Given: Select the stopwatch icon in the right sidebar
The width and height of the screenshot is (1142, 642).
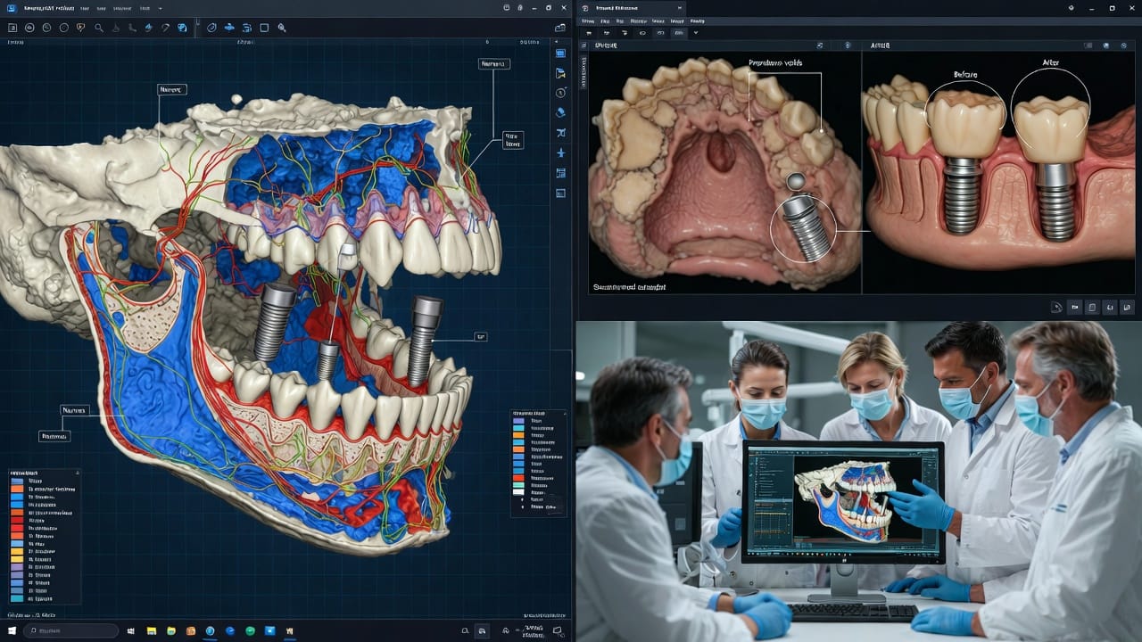Looking at the screenshot, I should 560,93.
